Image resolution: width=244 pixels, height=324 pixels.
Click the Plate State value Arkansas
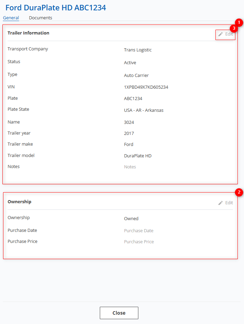point(144,110)
